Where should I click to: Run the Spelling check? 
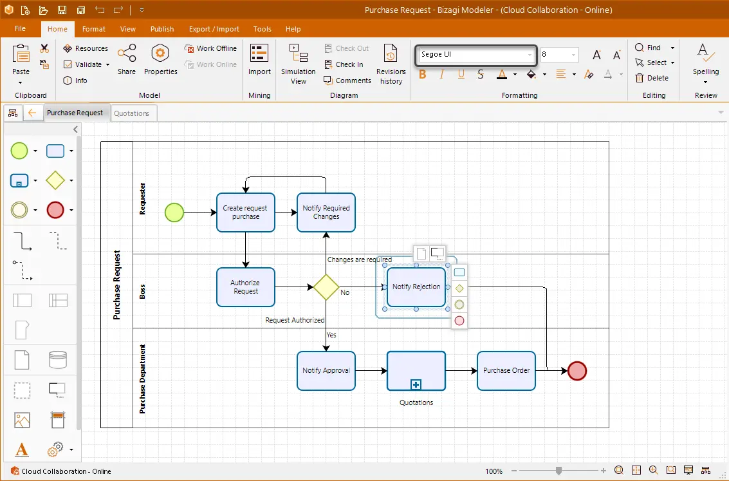click(x=706, y=63)
